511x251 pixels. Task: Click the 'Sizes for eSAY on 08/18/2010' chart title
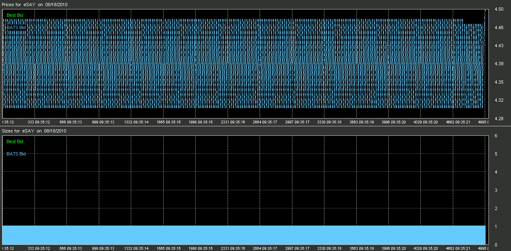tap(34, 131)
